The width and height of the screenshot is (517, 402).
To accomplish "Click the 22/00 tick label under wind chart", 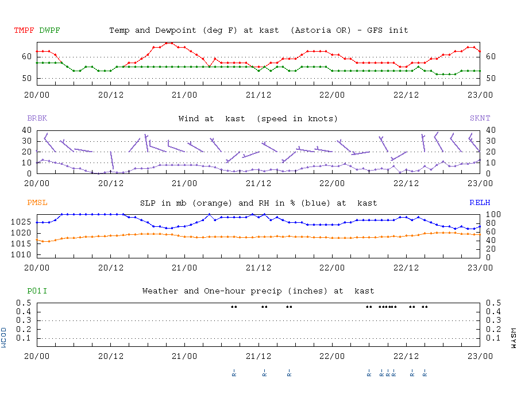I will click(331, 183).
